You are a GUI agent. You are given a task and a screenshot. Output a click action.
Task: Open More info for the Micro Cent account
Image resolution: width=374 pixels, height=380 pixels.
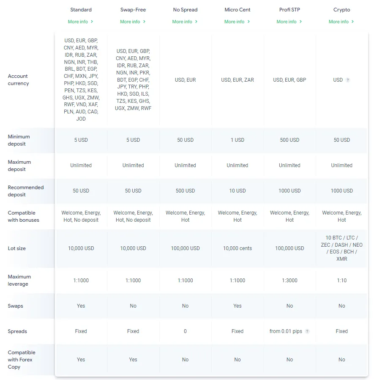[x=235, y=22]
